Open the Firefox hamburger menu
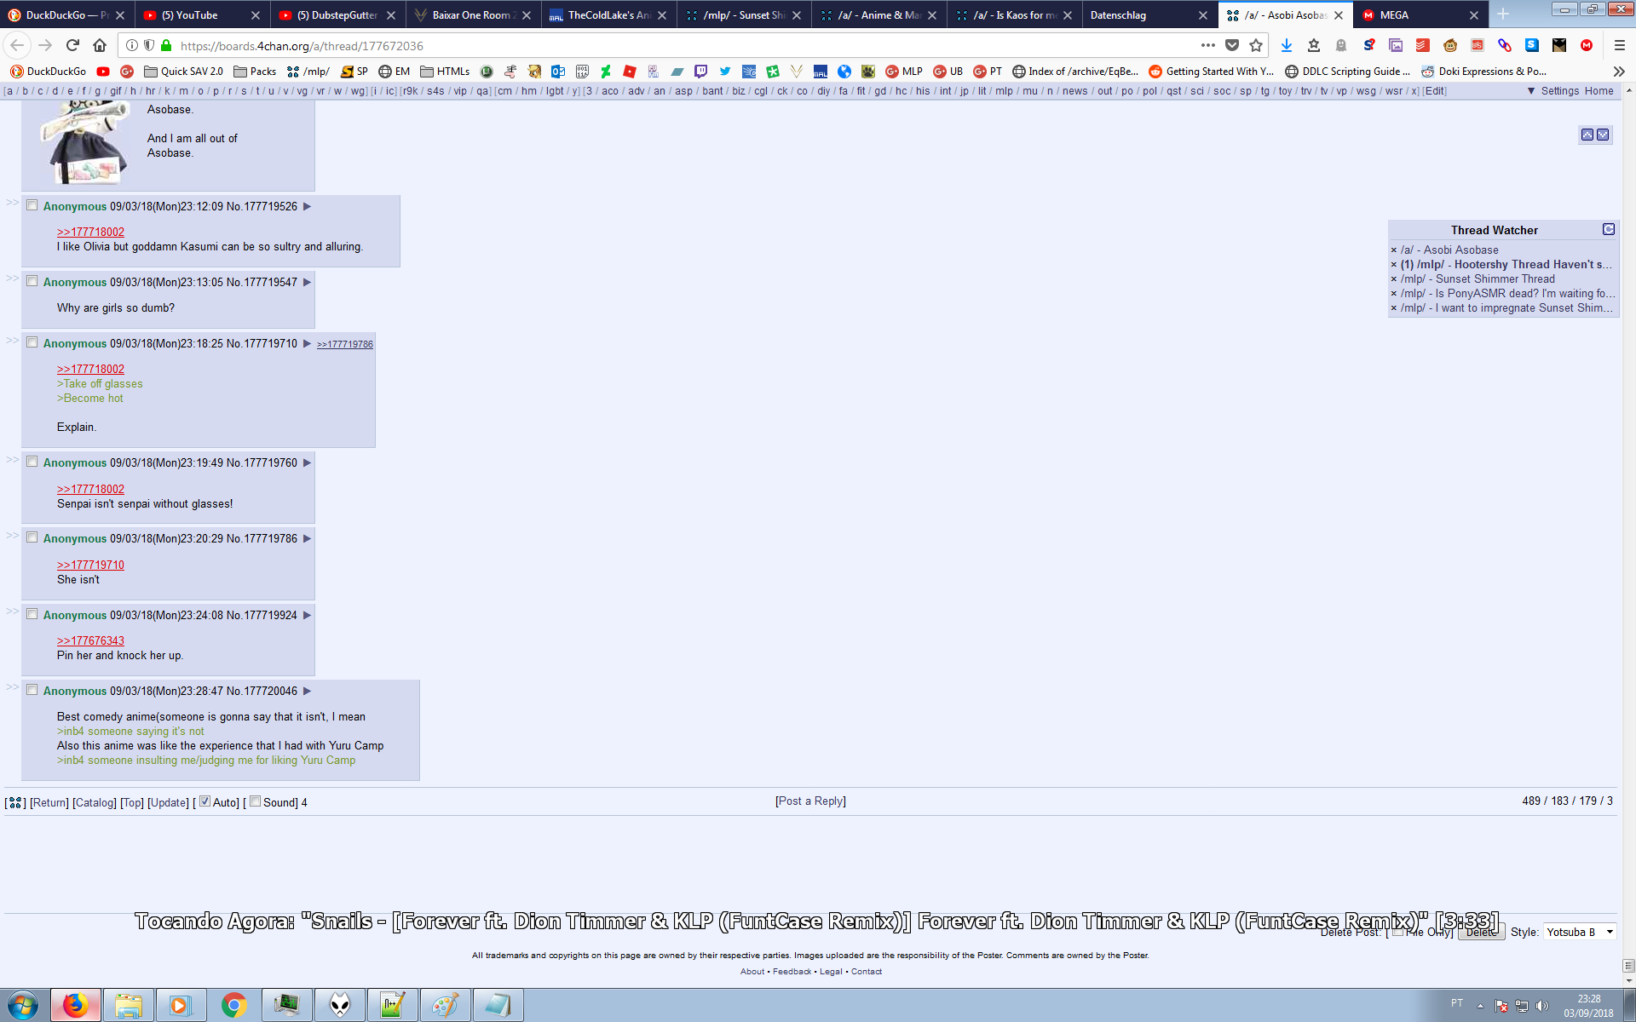Image resolution: width=1636 pixels, height=1022 pixels. coord(1619,45)
